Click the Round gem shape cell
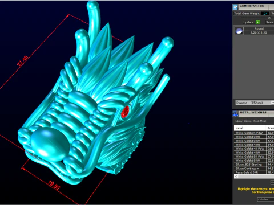The image size is (274, 205). (x=259, y=28)
